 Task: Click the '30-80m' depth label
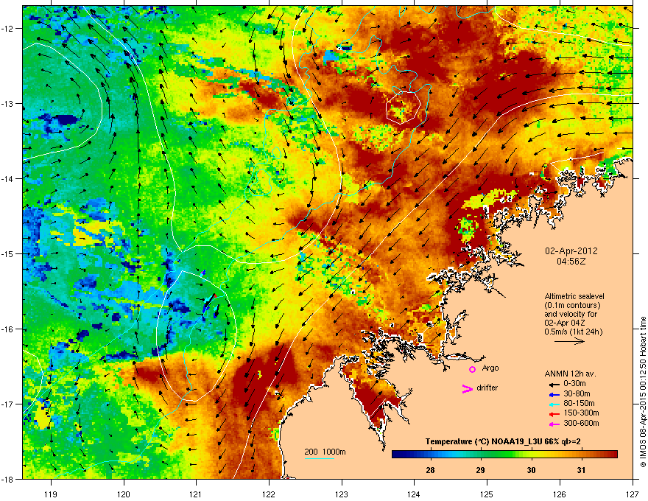point(577,393)
